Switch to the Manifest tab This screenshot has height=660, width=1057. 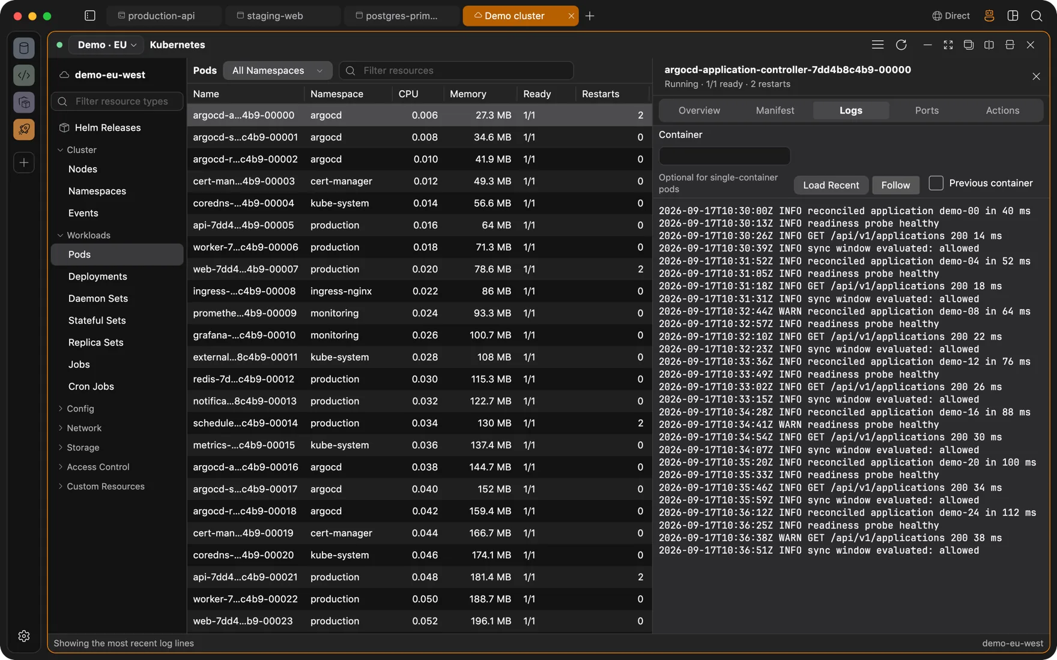775,110
